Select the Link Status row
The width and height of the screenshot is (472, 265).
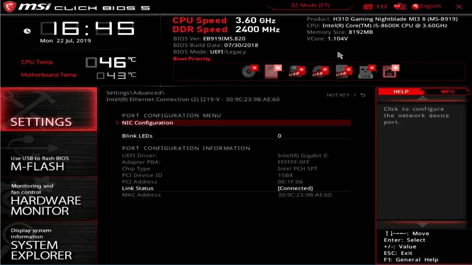pyautogui.click(x=236, y=188)
